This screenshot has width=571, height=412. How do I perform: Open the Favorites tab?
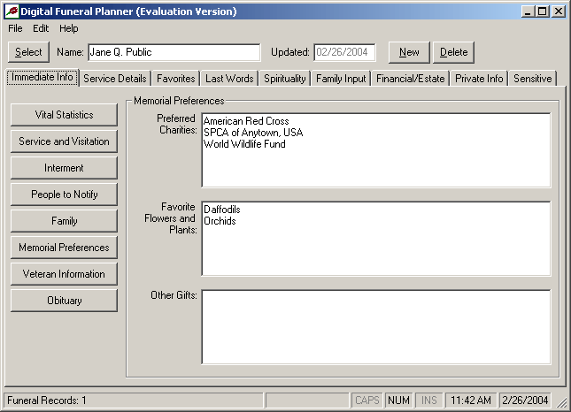pyautogui.click(x=176, y=79)
